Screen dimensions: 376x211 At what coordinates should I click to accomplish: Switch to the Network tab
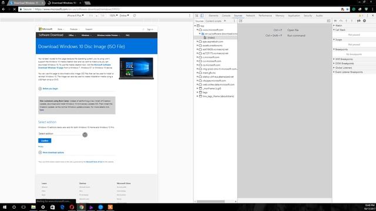click(250, 16)
